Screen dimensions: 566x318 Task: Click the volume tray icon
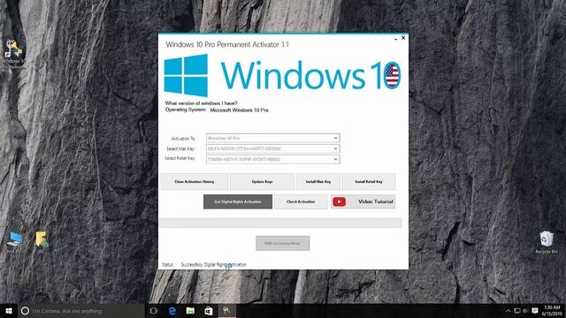tap(525, 311)
